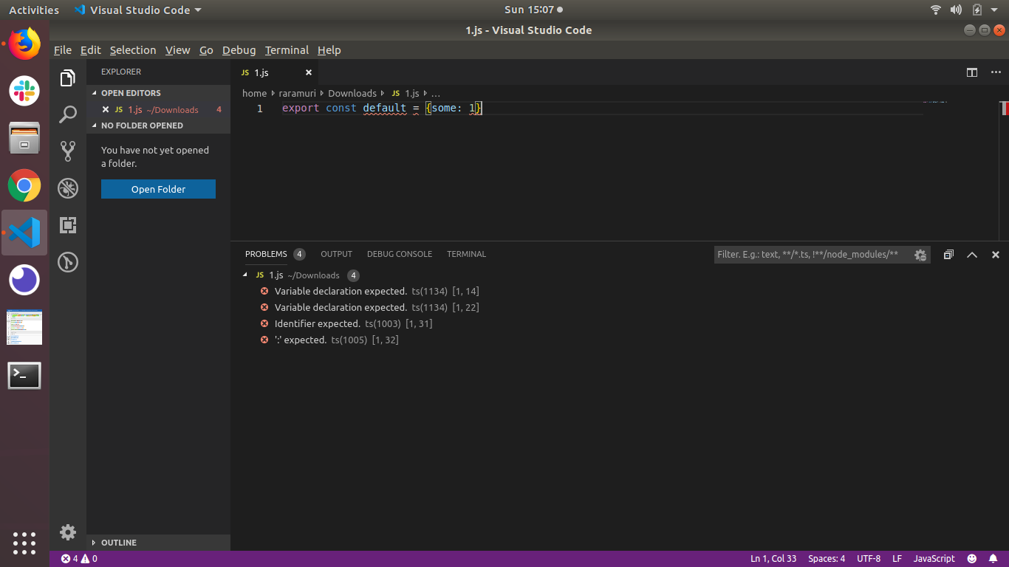Screen dimensions: 1009x567
Task: Click Ln 1, Col 33 to go to line
Action: pos(773,559)
